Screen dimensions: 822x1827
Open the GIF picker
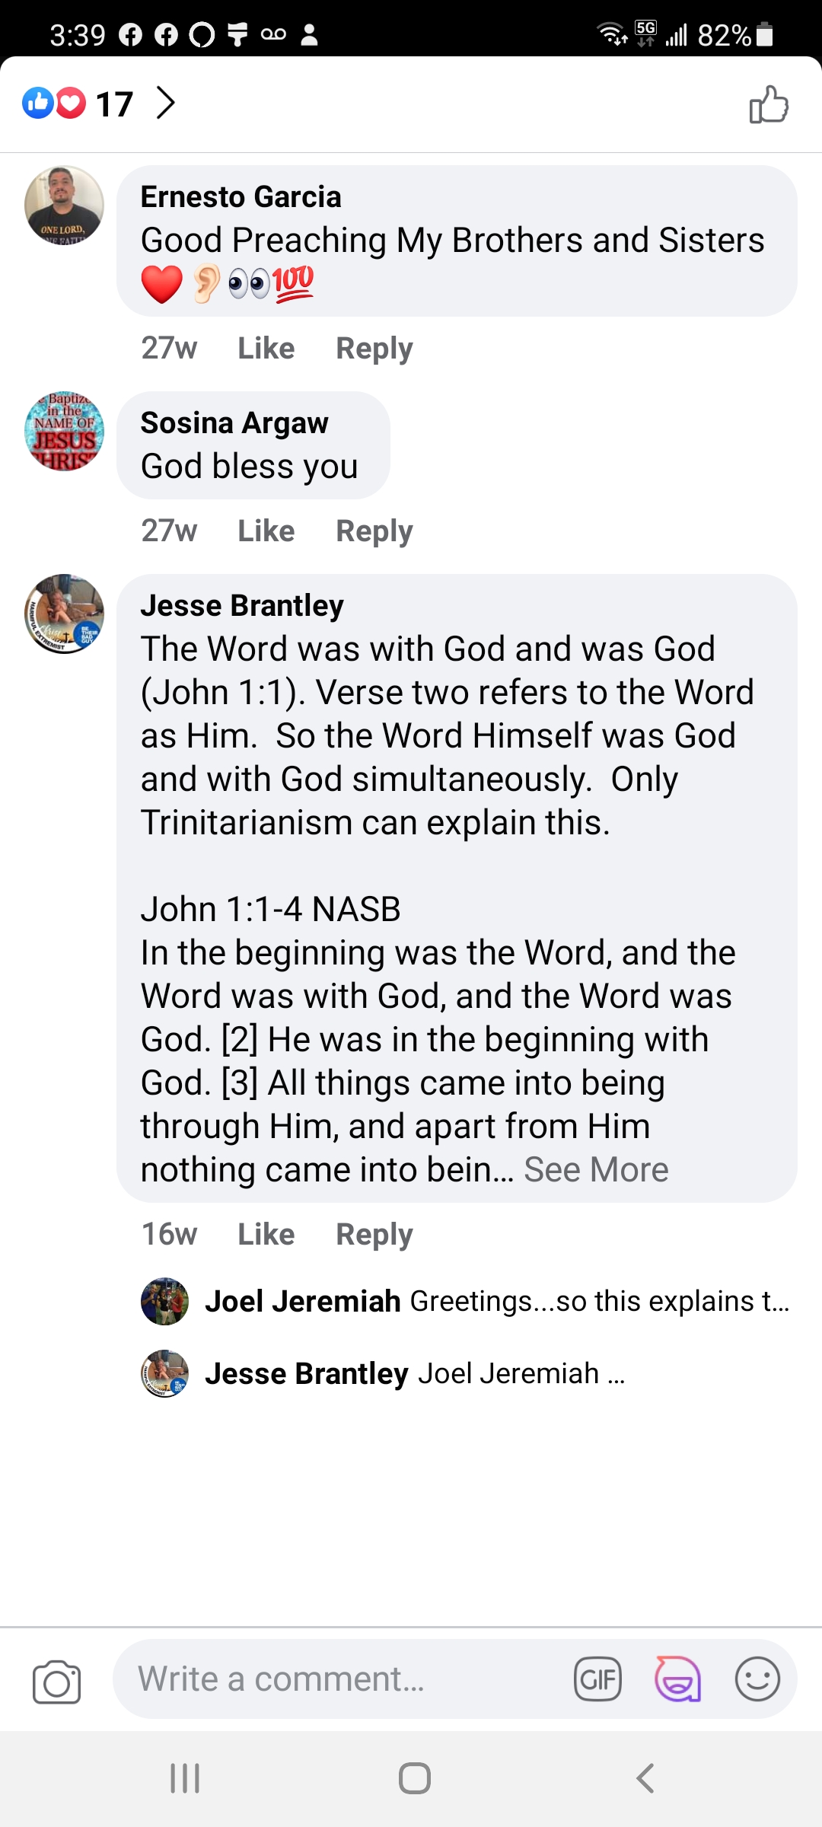[597, 1679]
